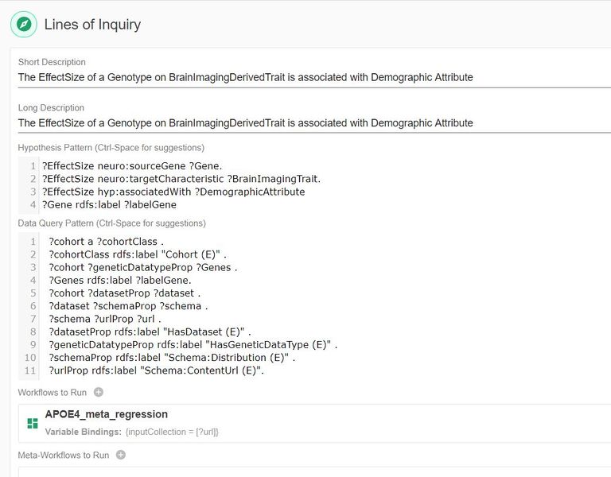This screenshot has width=611, height=477.
Task: Click query line with "HasGeneticDataType (E)"
Action: click(x=193, y=344)
